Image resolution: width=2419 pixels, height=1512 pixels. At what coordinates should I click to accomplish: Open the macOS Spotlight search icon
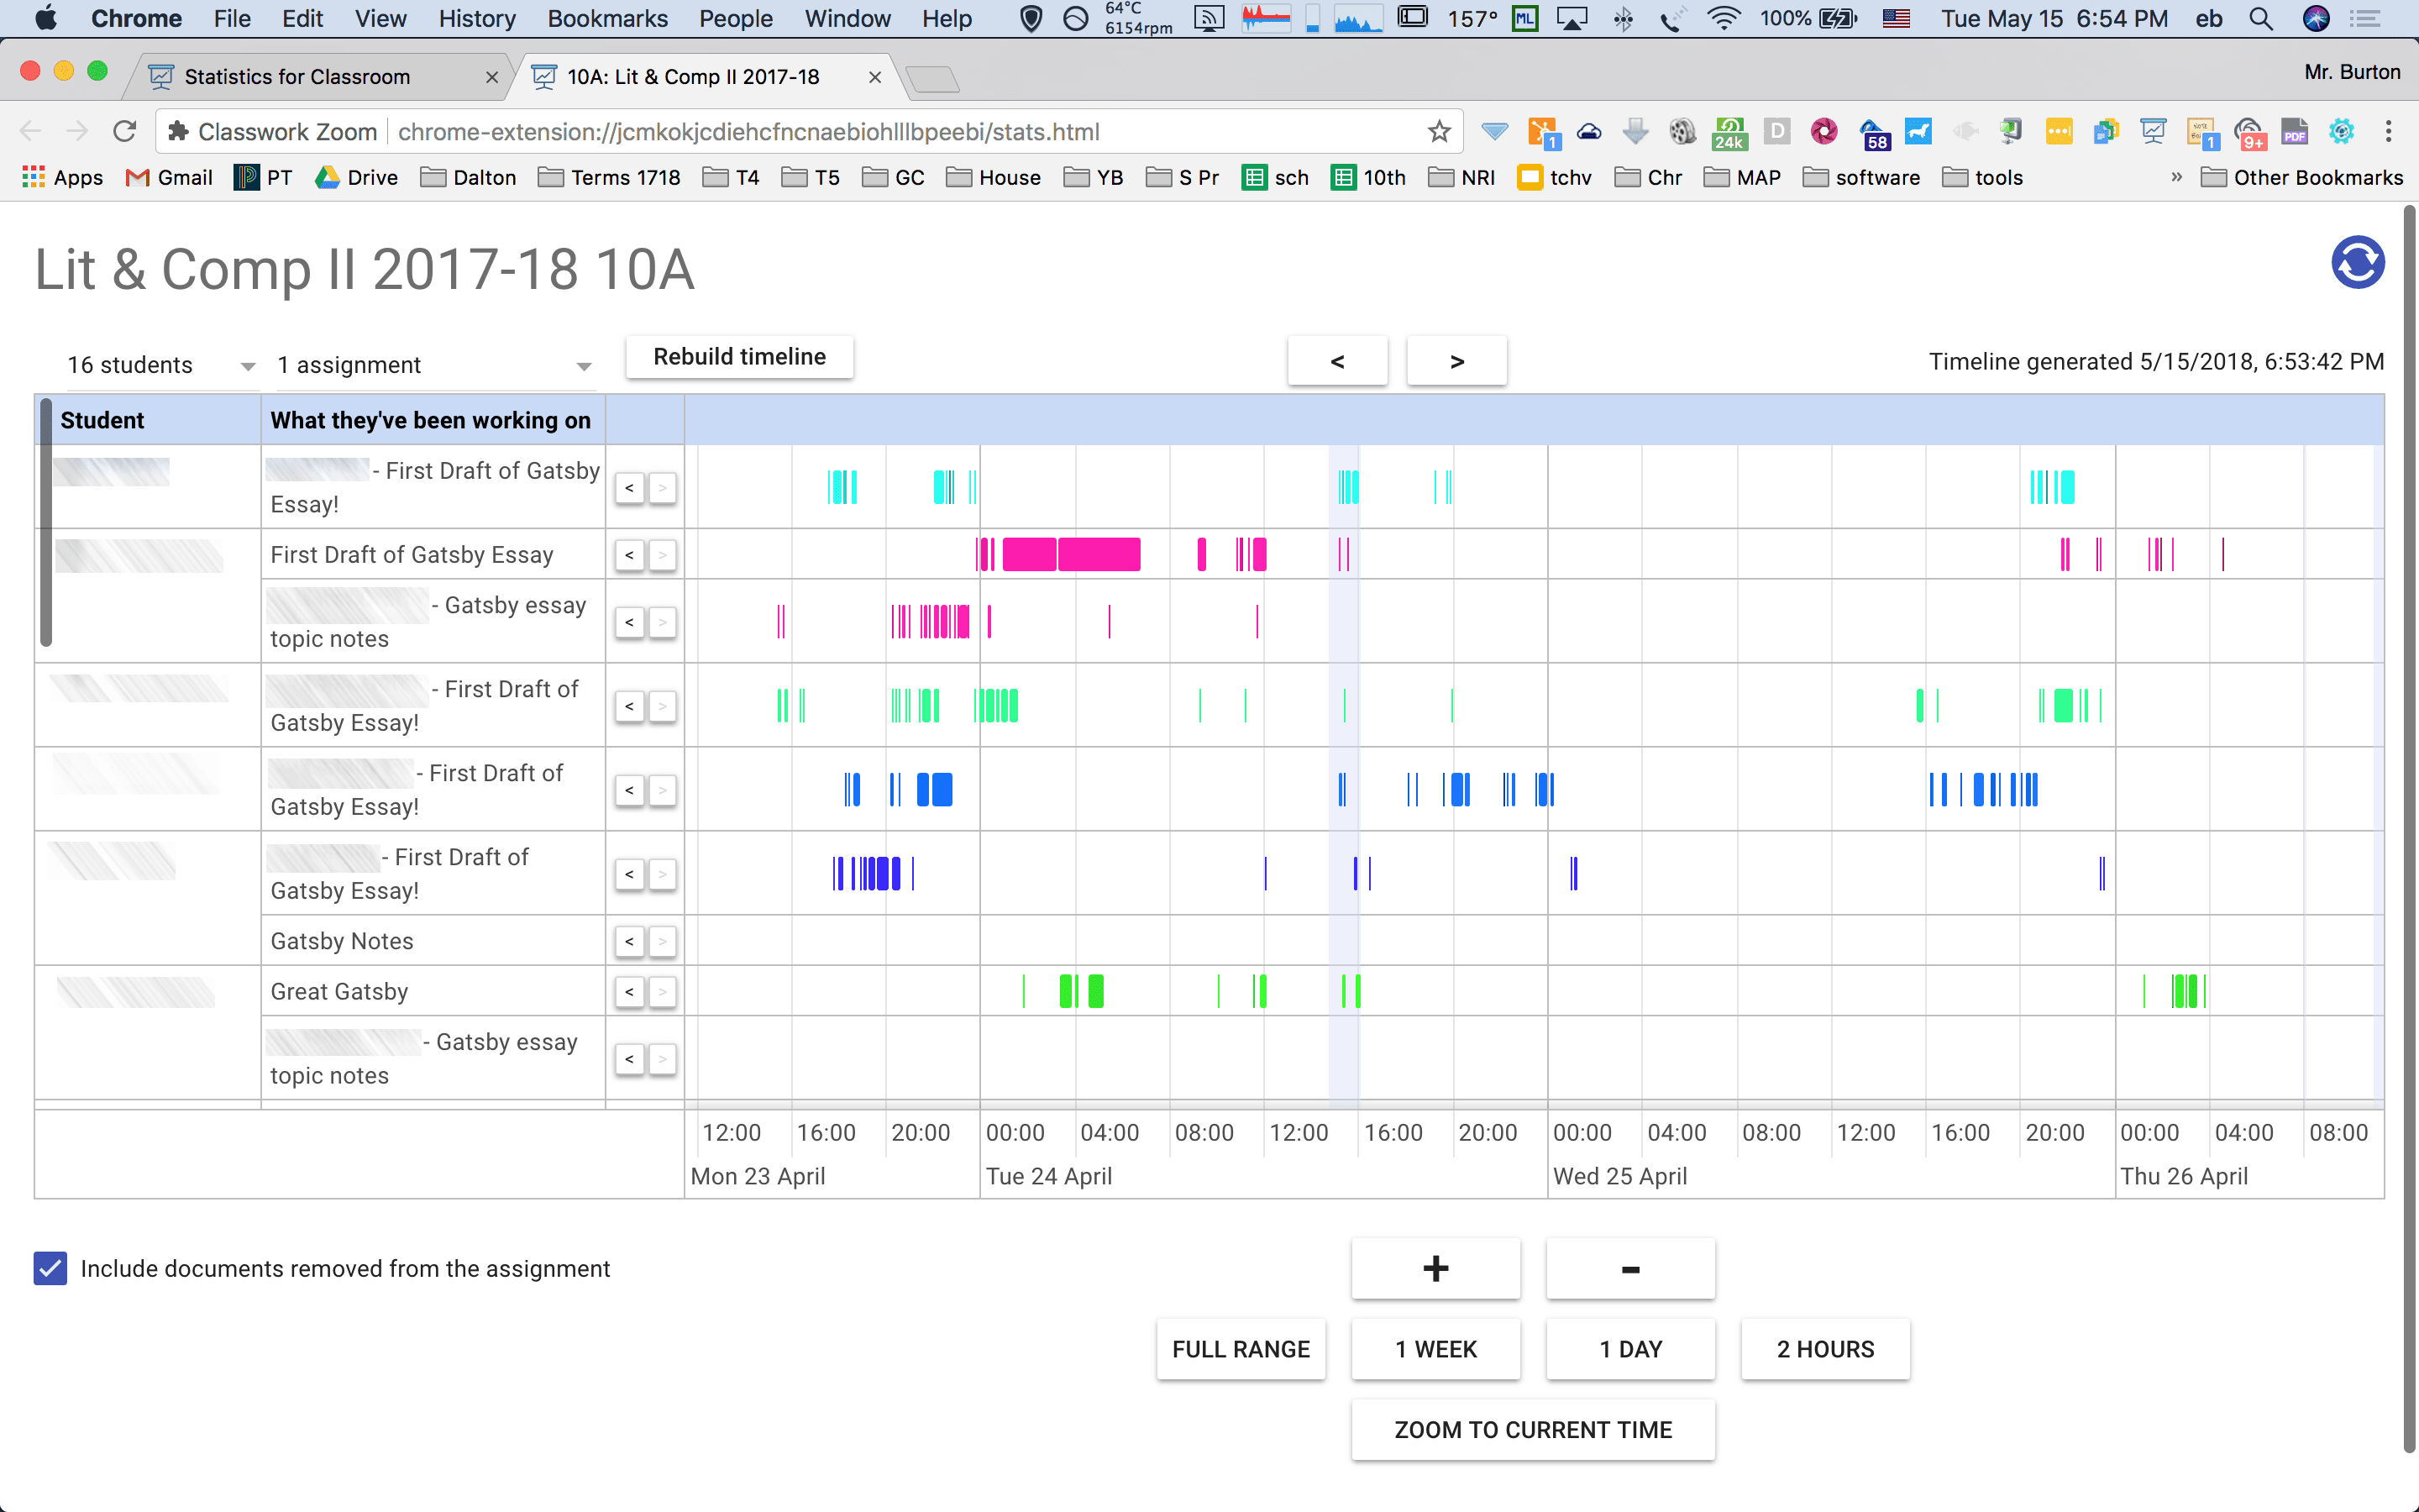(x=2261, y=18)
